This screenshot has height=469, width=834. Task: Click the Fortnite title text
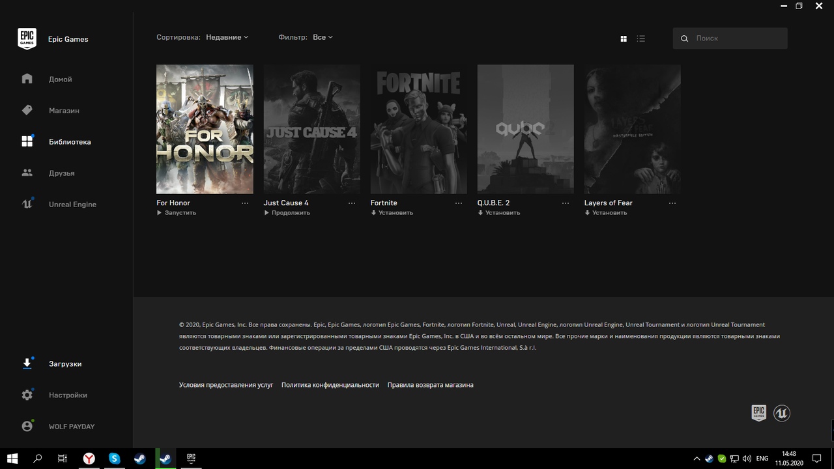pyautogui.click(x=384, y=203)
